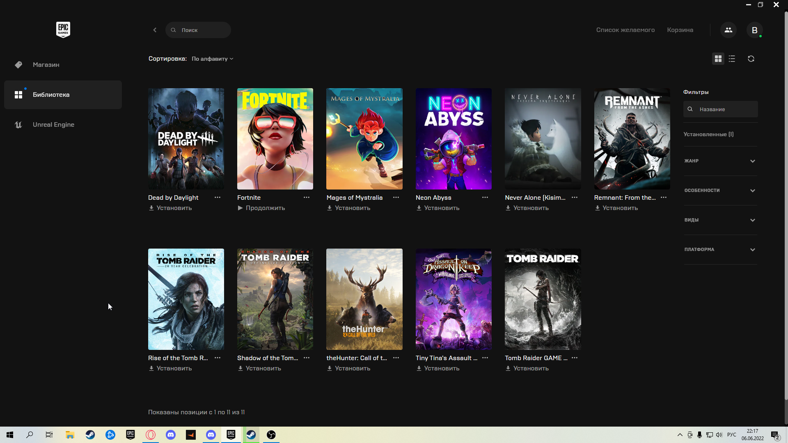Open options menu for Remnant: From the Ashes
The width and height of the screenshot is (788, 443).
pos(664,197)
